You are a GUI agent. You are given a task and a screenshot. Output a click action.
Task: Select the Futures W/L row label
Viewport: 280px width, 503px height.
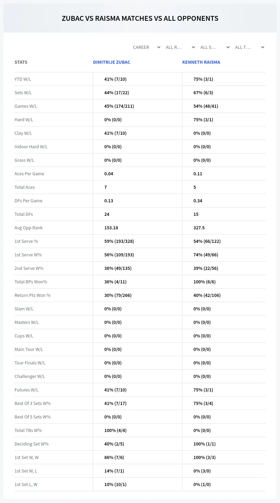[x=27, y=390]
